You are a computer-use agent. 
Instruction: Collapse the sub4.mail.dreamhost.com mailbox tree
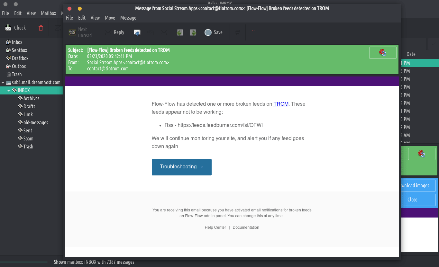click(3, 83)
